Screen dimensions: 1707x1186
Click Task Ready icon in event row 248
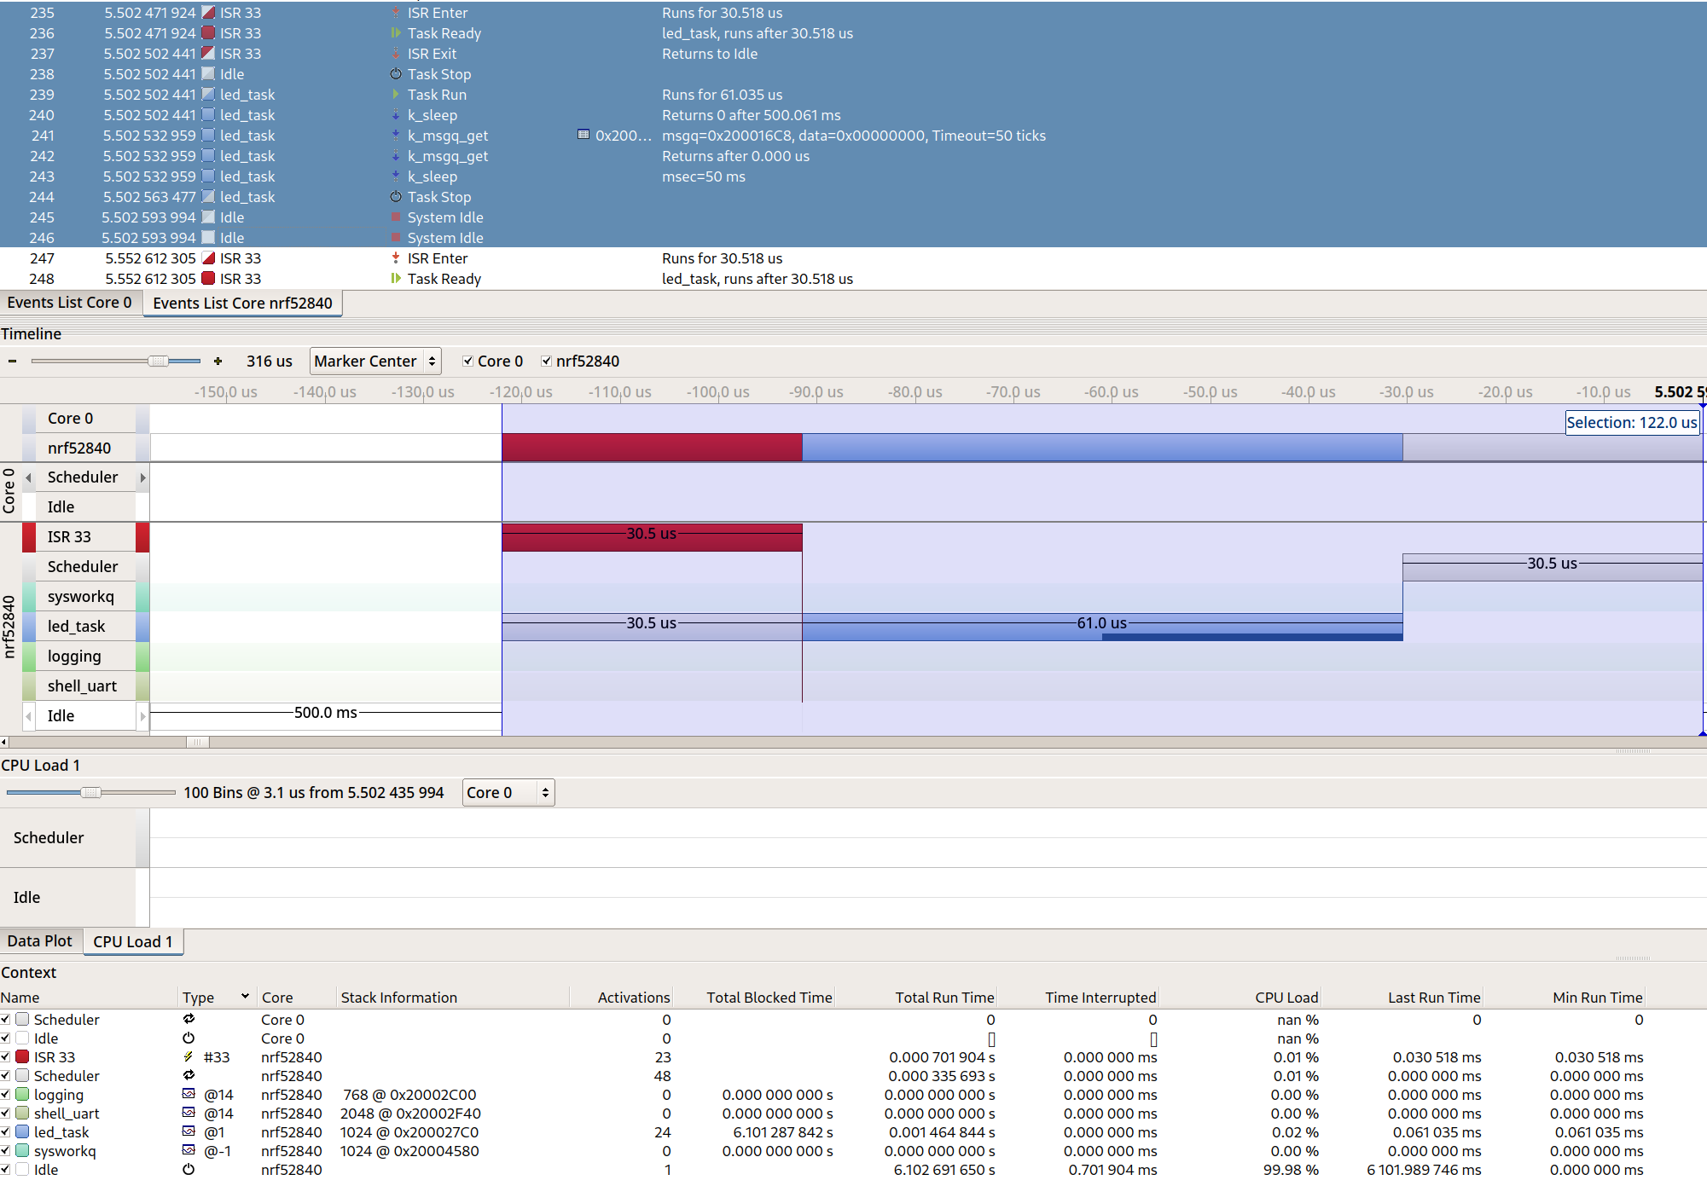(x=396, y=279)
